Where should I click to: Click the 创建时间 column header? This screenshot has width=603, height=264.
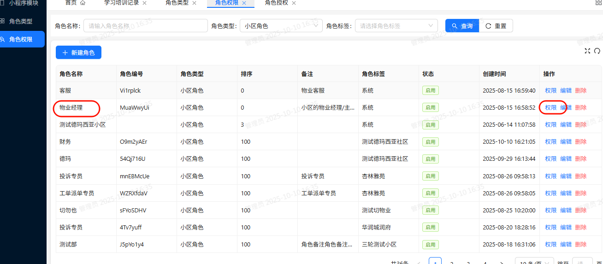[x=494, y=74]
